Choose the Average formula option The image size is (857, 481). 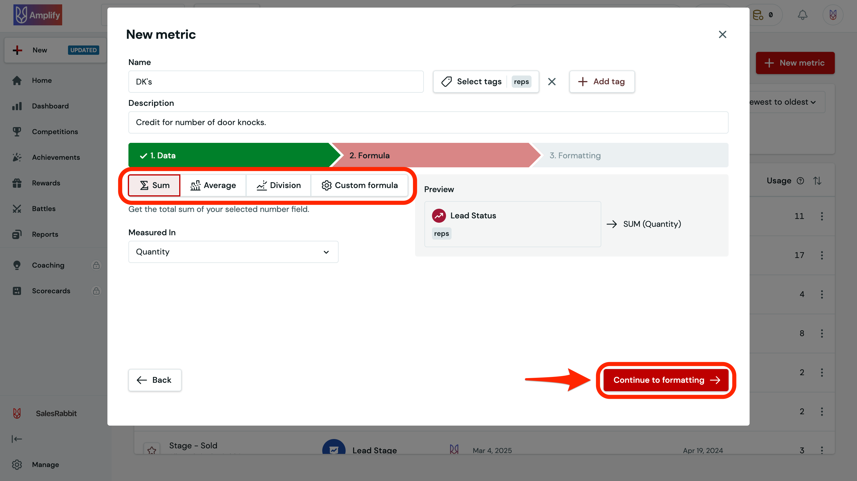tap(213, 185)
